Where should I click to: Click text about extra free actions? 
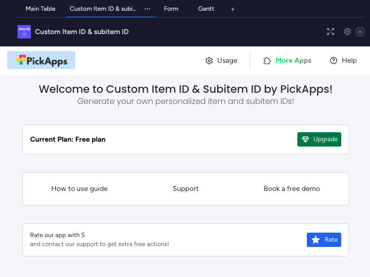pos(100,244)
